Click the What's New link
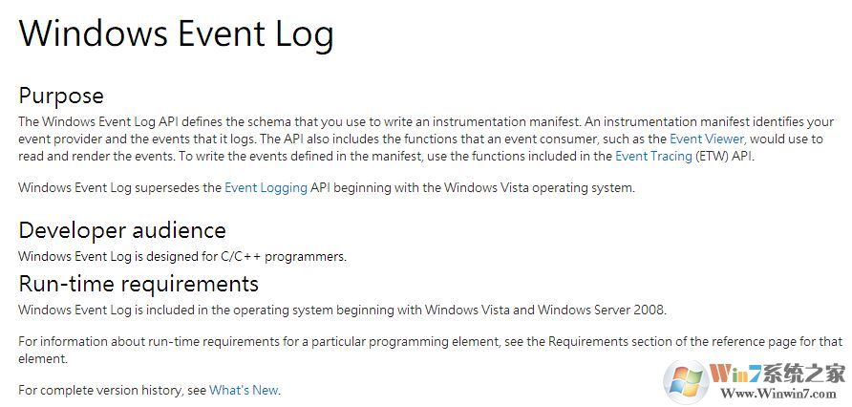Viewport: 852px width, 407px height. coord(244,390)
